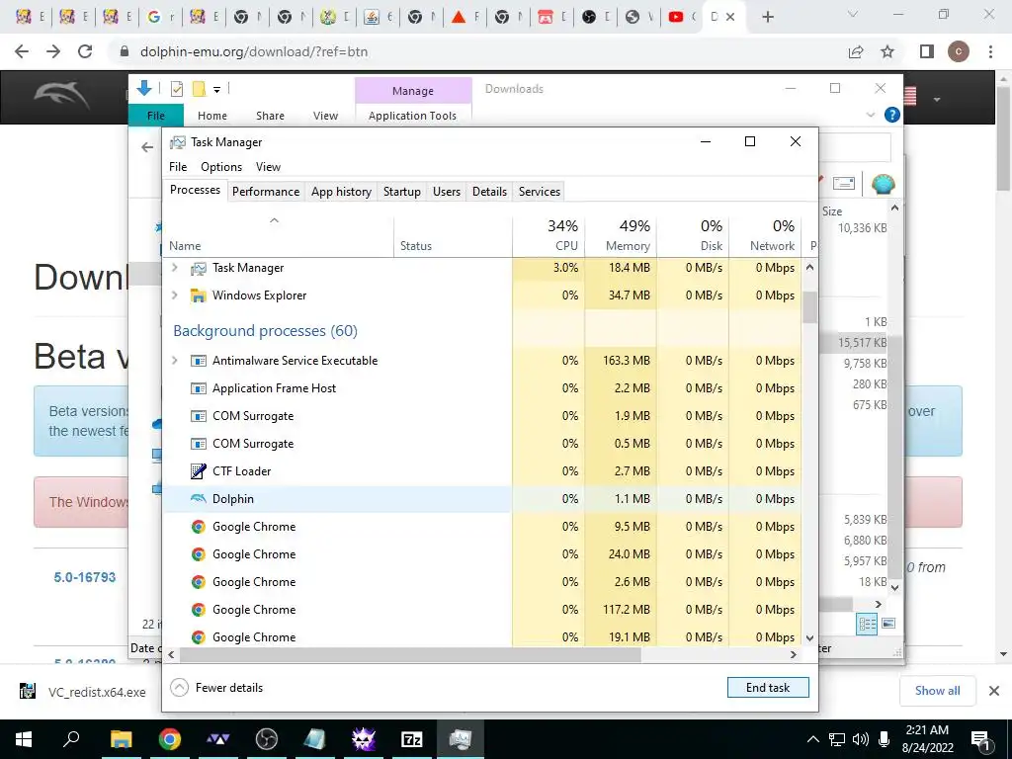The width and height of the screenshot is (1012, 759).
Task: Expand the Task Manager process row
Action: [x=174, y=268]
